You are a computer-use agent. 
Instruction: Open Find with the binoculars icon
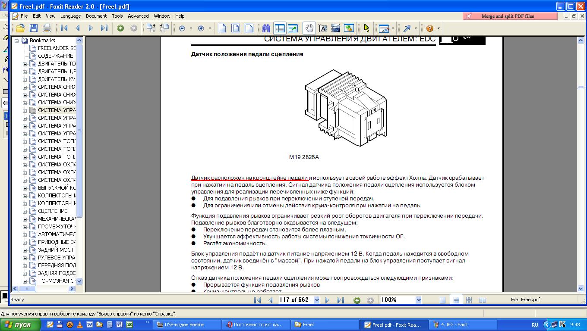266,28
